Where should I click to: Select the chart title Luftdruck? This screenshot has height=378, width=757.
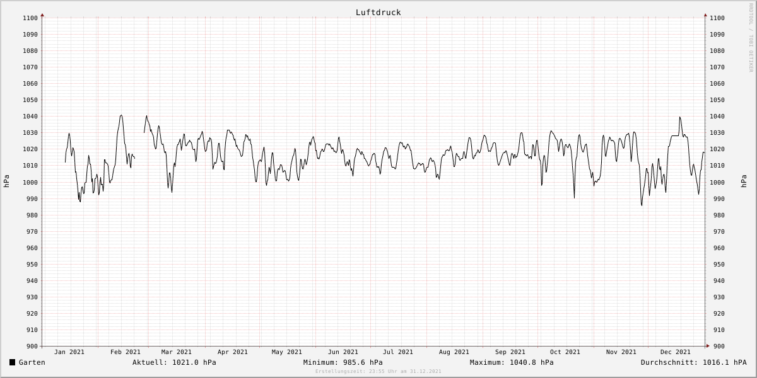(x=378, y=13)
